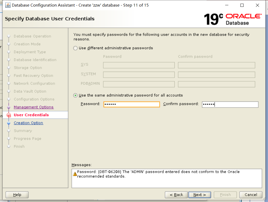Click 'Creation Mode' step in sidebar

click(27, 44)
